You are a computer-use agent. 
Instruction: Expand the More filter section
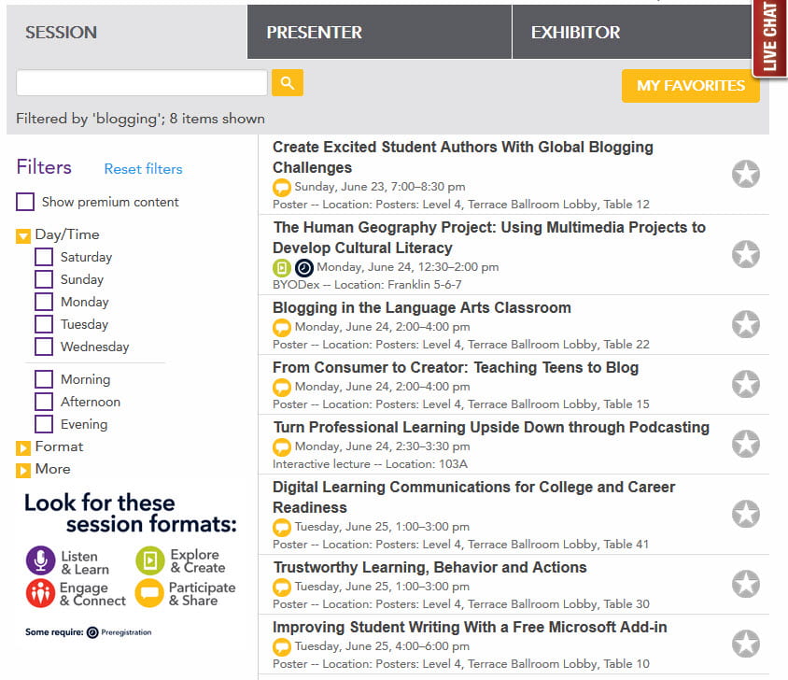click(x=23, y=470)
